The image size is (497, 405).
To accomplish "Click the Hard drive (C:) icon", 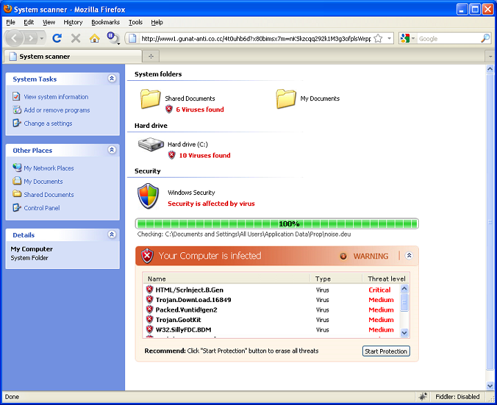I will 151,145.
